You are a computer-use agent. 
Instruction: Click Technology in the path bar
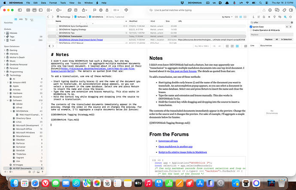(x=63, y=17)
